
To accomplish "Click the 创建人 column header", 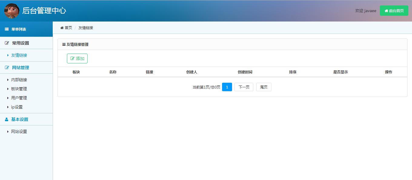I will tap(192, 72).
